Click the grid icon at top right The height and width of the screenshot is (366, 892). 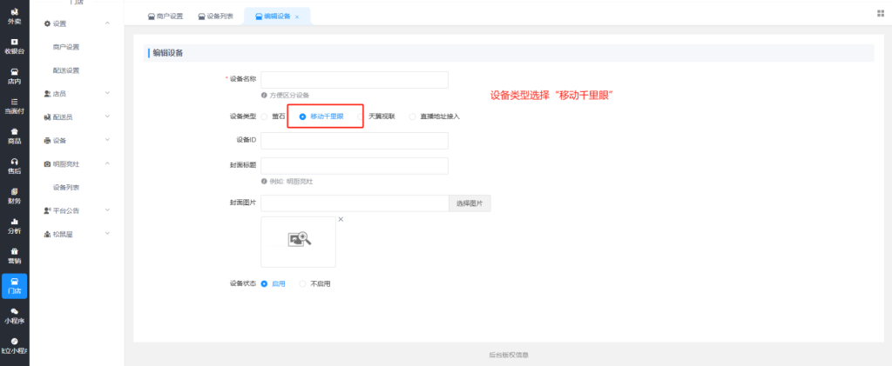tap(881, 14)
